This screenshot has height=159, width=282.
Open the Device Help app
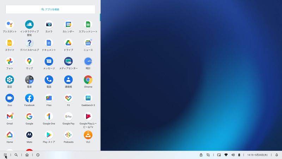29,43
